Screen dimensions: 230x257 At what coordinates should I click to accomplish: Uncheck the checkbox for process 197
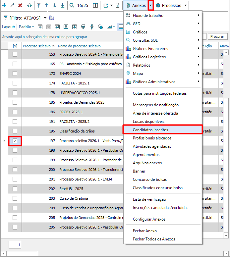coord(15,141)
